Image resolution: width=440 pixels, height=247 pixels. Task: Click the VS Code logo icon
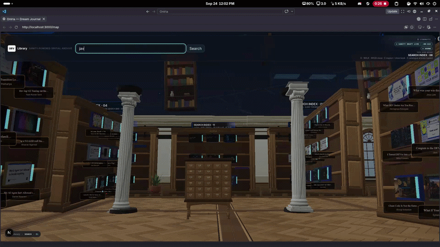pyautogui.click(x=4, y=12)
